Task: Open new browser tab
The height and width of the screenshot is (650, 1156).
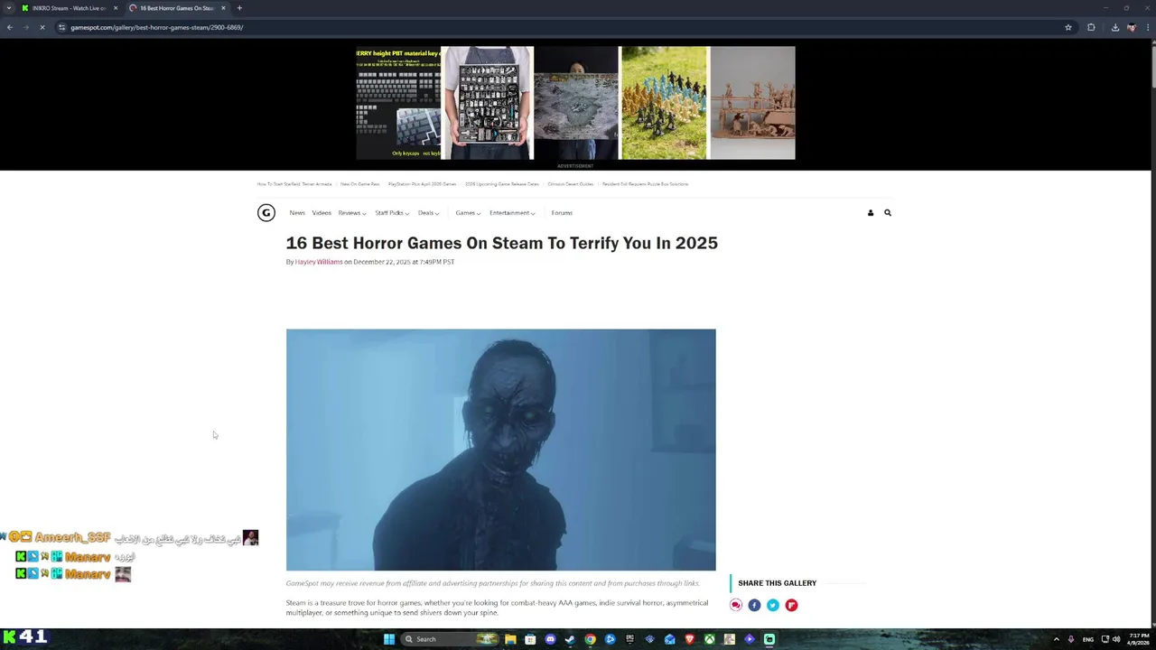Action: 239,8
